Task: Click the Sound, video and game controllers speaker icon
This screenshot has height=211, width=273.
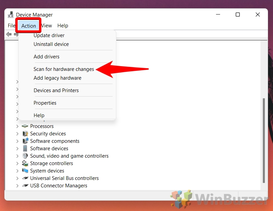Action: coord(25,156)
